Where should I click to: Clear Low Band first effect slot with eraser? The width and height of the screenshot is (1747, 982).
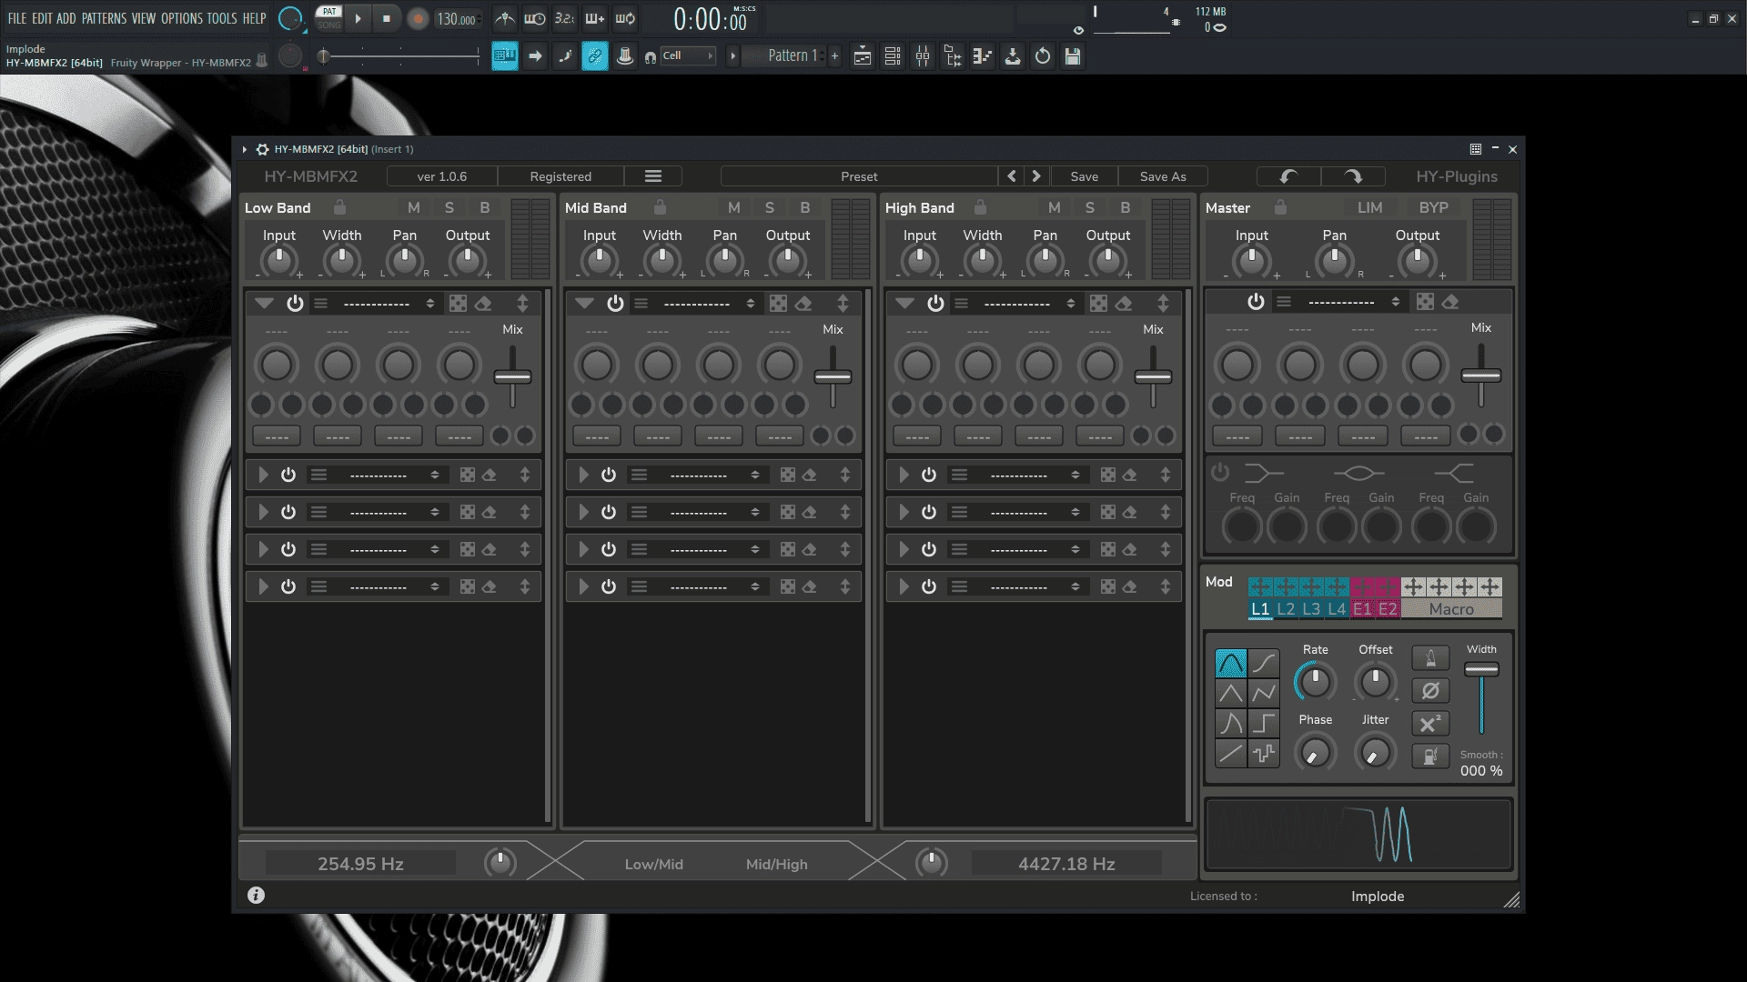(x=483, y=304)
